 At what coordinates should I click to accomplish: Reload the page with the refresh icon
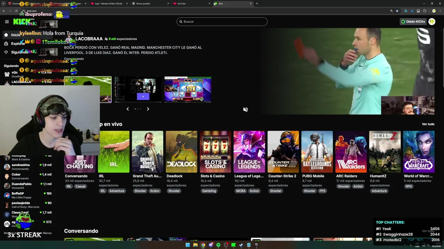[x=16, y=11]
